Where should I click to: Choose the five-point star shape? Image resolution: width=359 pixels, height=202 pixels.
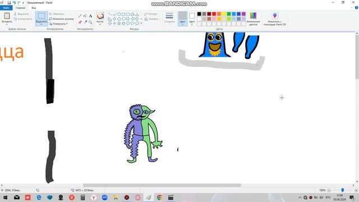click(x=119, y=23)
